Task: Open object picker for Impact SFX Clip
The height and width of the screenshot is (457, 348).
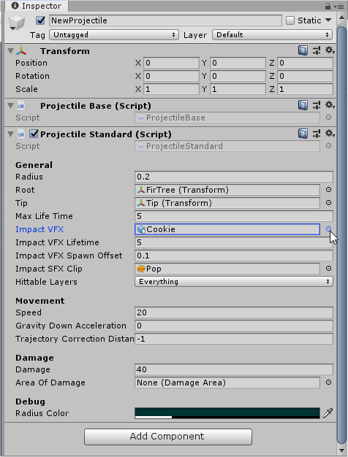Action: click(x=328, y=269)
